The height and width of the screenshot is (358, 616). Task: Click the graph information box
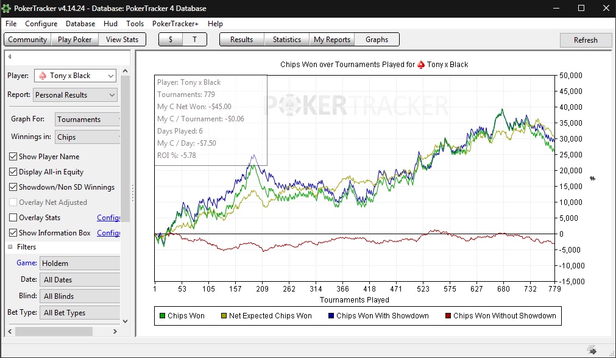coord(211,120)
